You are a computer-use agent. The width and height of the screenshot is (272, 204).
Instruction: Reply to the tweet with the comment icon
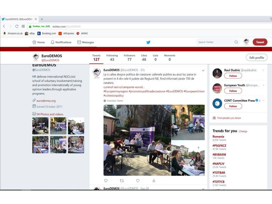coord(106,180)
